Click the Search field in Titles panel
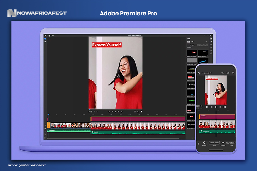Image resolution: width=257 pixels, height=171 pixels. [197, 47]
